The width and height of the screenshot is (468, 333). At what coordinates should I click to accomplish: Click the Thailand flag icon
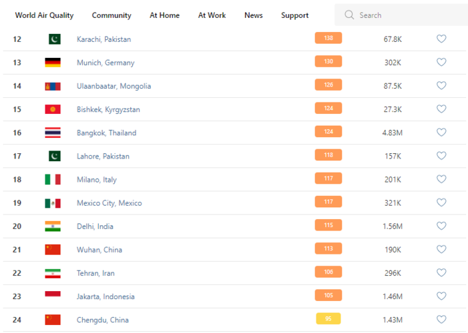click(x=53, y=133)
